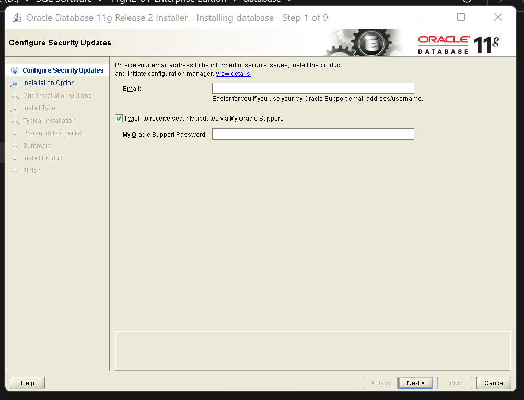Proceed with the Next button

point(415,383)
